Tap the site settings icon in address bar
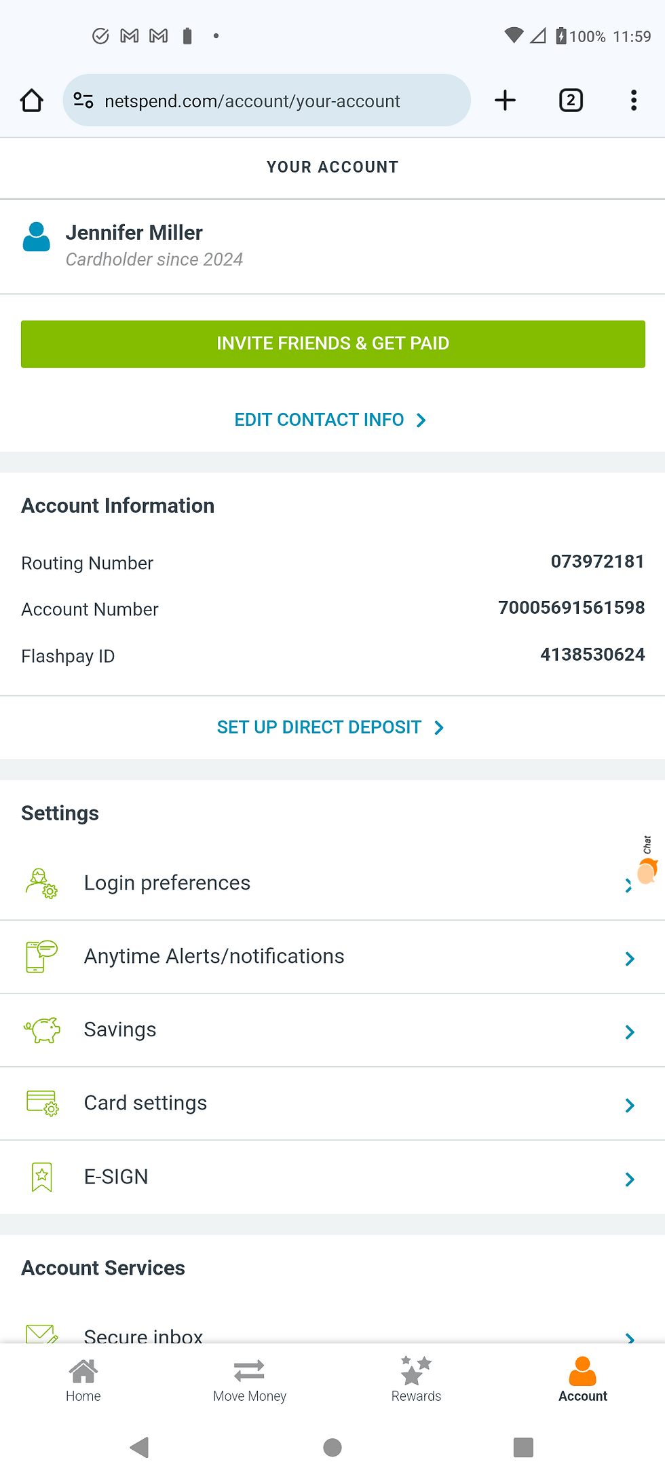The height and width of the screenshot is (1479, 665). click(x=83, y=101)
